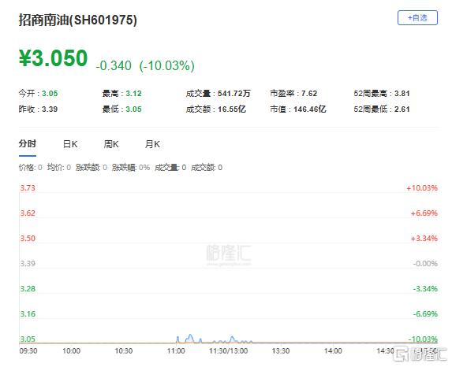The height and width of the screenshot is (367, 452).
Task: Click the center 格隆汇 chart watermark
Action: tap(229, 254)
